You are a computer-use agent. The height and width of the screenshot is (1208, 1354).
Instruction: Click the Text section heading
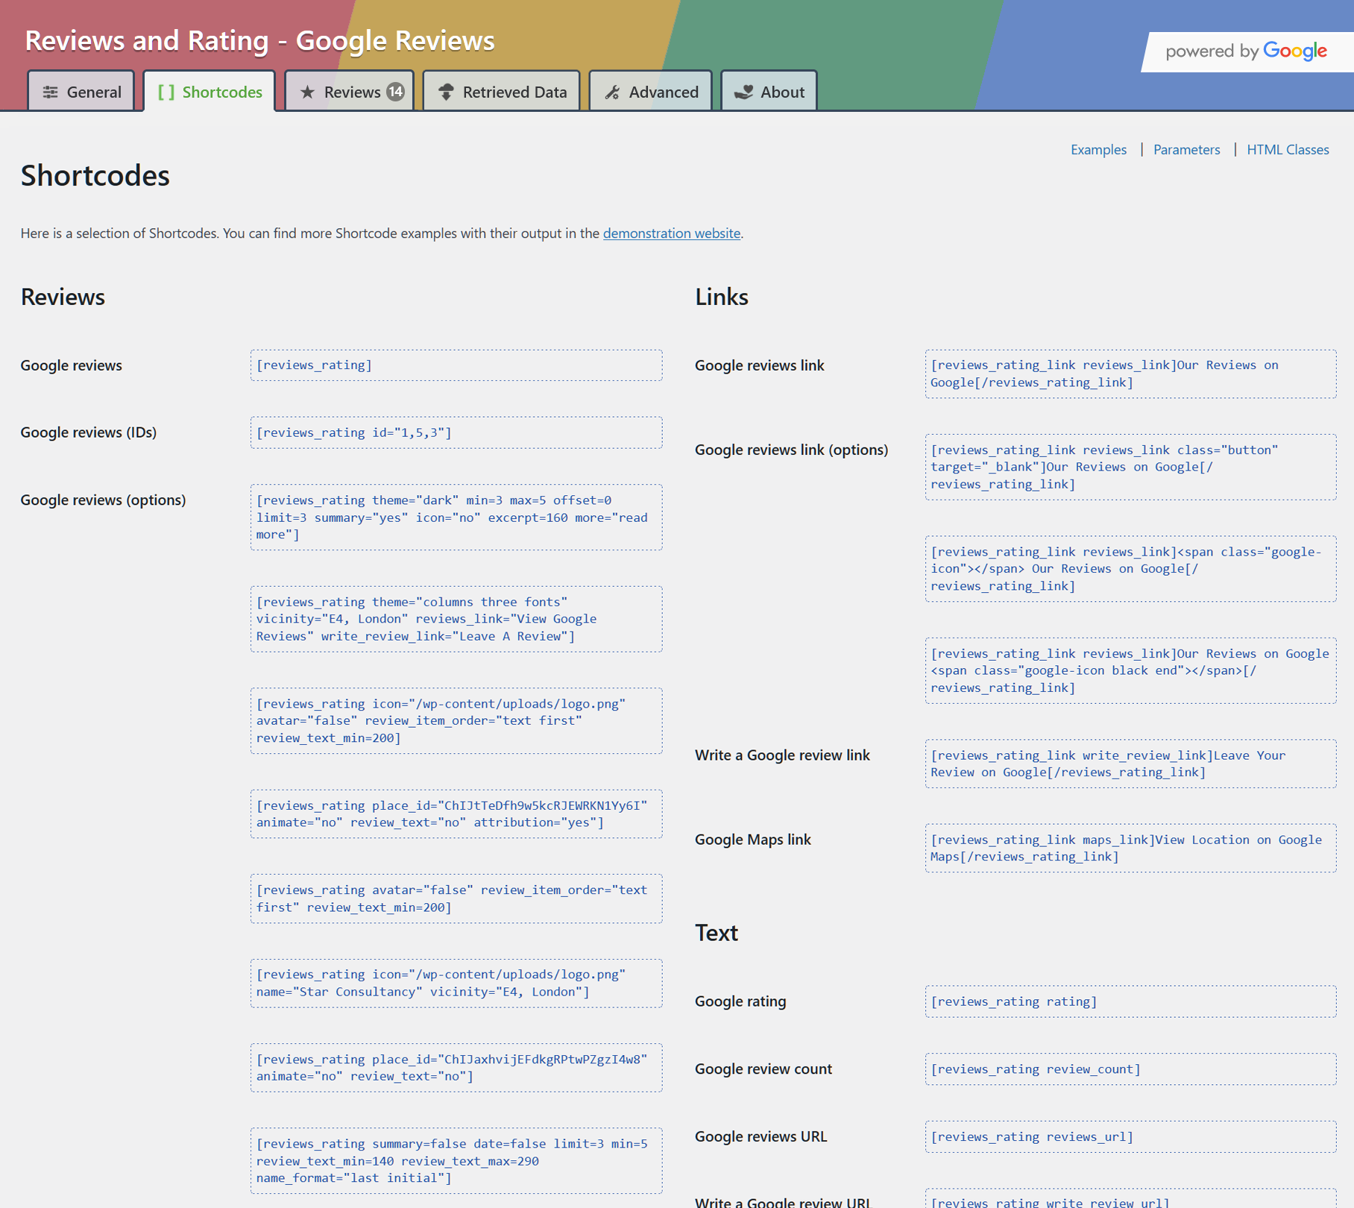pyautogui.click(x=717, y=933)
